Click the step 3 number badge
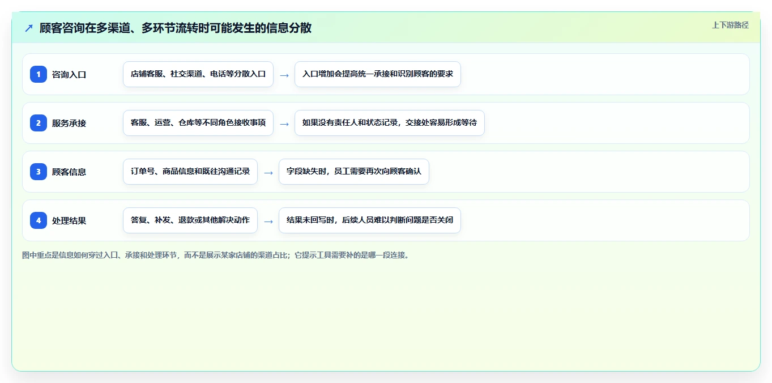Viewport: 772px width, 383px height. (x=39, y=172)
